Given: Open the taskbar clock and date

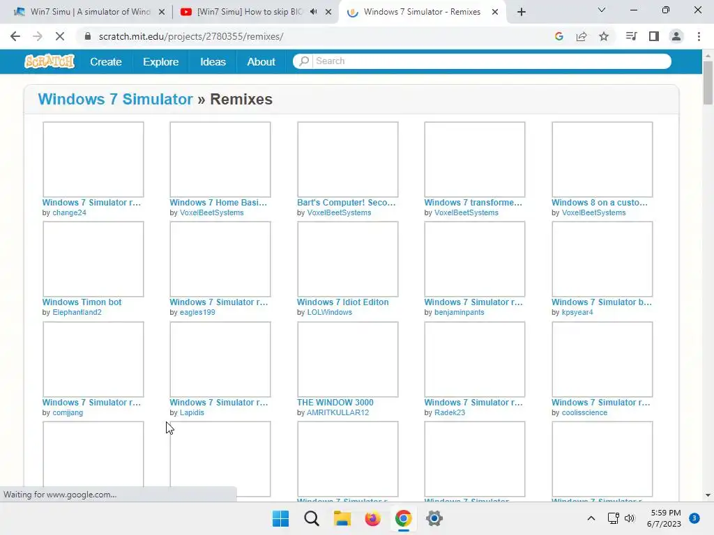Looking at the screenshot, I should (x=664, y=518).
